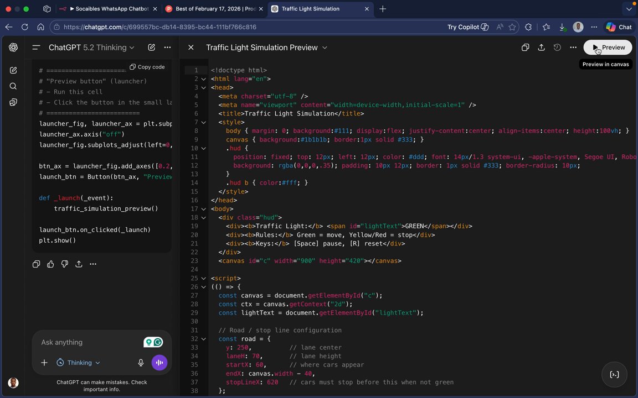Click Copy code on the code snippet

(x=146, y=66)
